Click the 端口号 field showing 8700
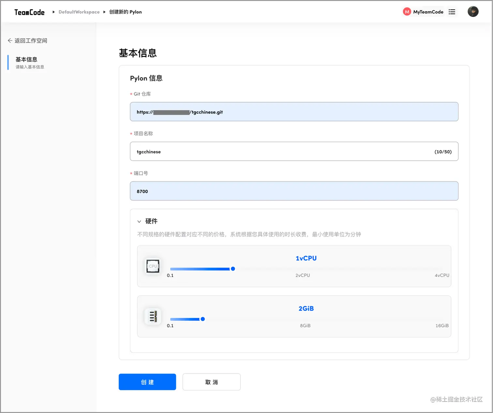Viewport: 493px width, 413px height. click(294, 191)
